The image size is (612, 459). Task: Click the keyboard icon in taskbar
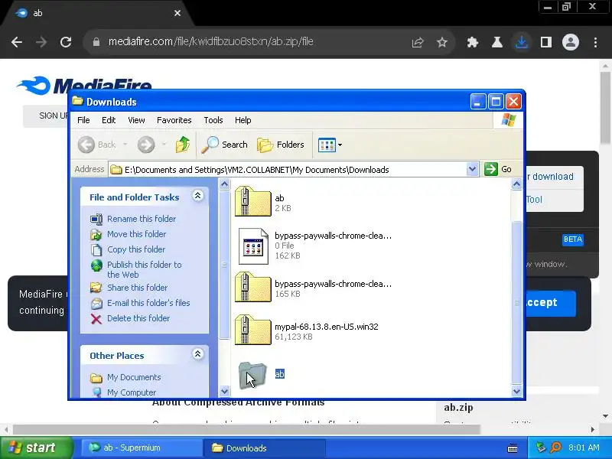coord(513,448)
